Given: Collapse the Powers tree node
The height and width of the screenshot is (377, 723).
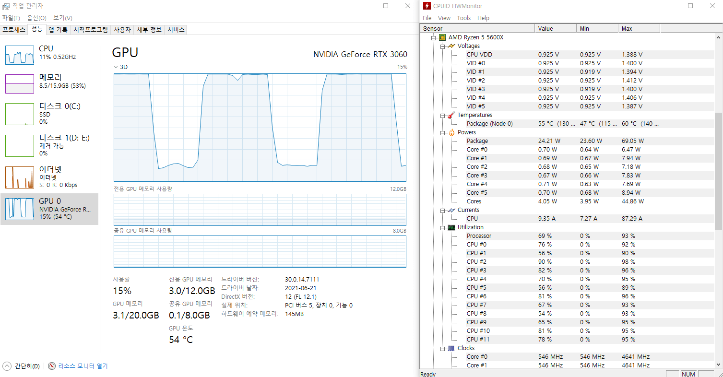Looking at the screenshot, I should click(x=442, y=132).
